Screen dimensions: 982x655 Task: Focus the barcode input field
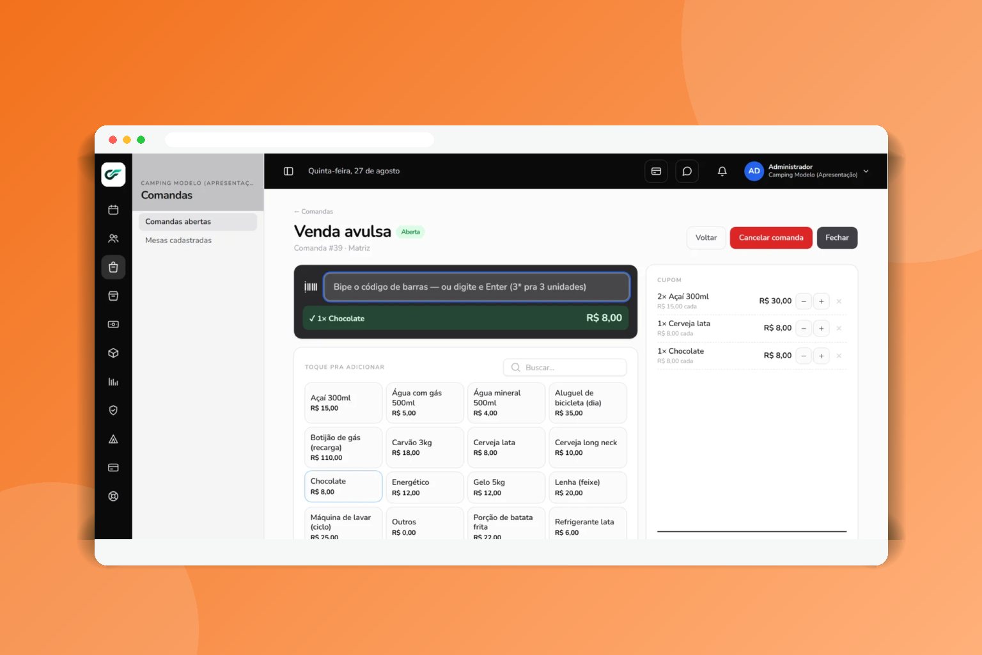point(476,287)
